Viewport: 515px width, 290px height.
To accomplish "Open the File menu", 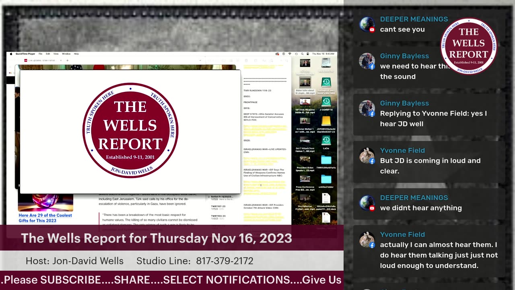I will [40, 54].
